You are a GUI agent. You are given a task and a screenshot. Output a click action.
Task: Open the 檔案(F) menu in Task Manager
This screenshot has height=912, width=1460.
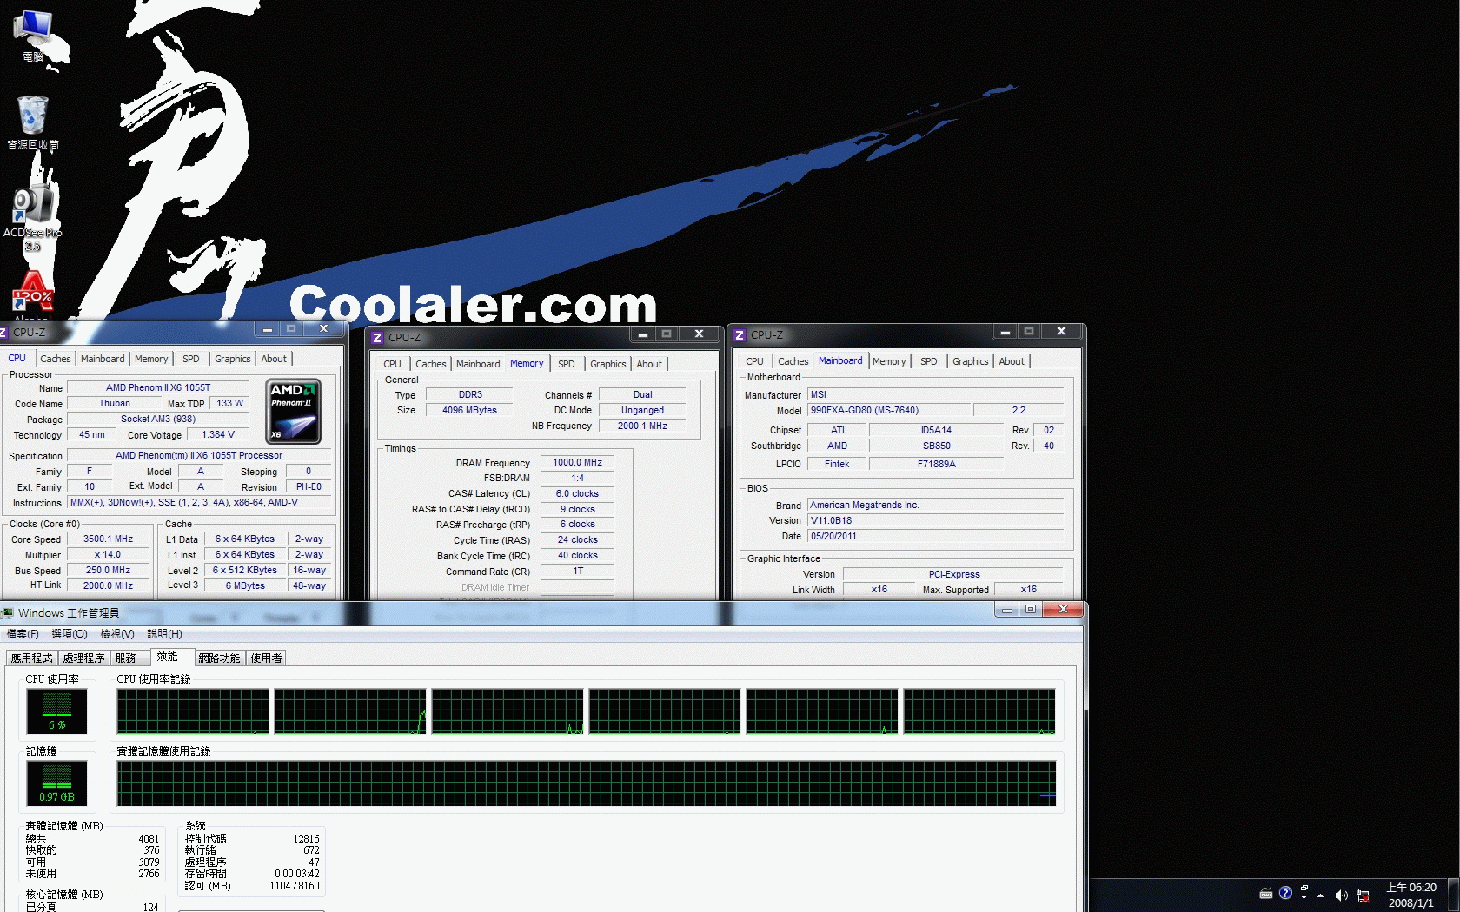click(23, 634)
